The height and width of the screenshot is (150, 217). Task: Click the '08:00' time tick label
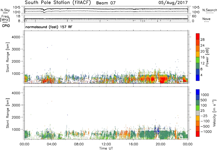point(79,144)
